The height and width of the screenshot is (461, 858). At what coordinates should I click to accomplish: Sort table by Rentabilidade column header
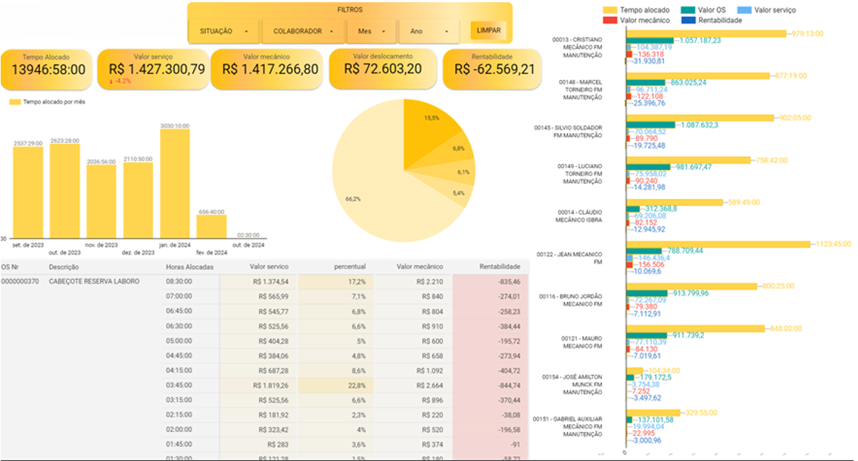[500, 266]
